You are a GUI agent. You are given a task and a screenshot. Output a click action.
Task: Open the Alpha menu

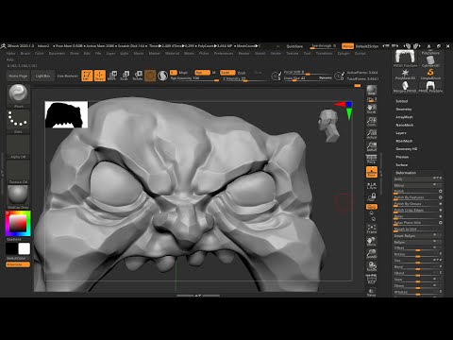pyautogui.click(x=10, y=54)
